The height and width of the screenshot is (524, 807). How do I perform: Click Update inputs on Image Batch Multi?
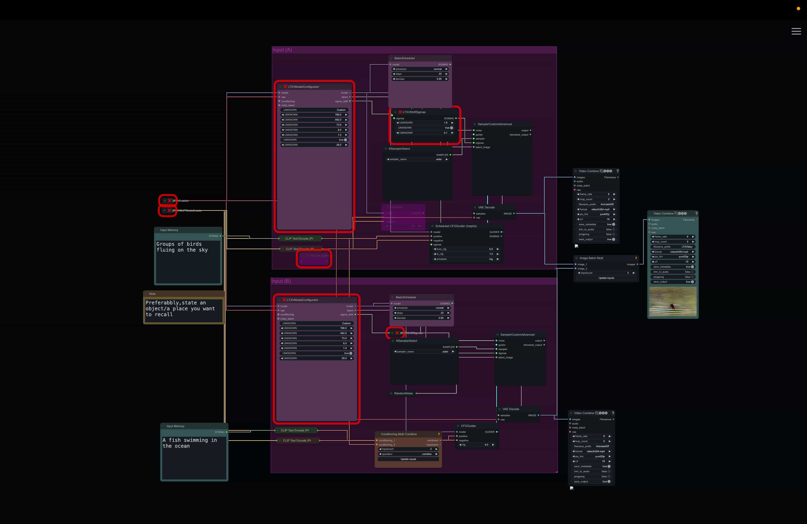tap(606, 278)
